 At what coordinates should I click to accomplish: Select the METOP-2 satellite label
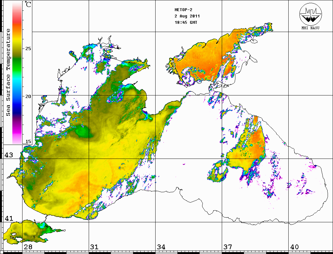183,10
